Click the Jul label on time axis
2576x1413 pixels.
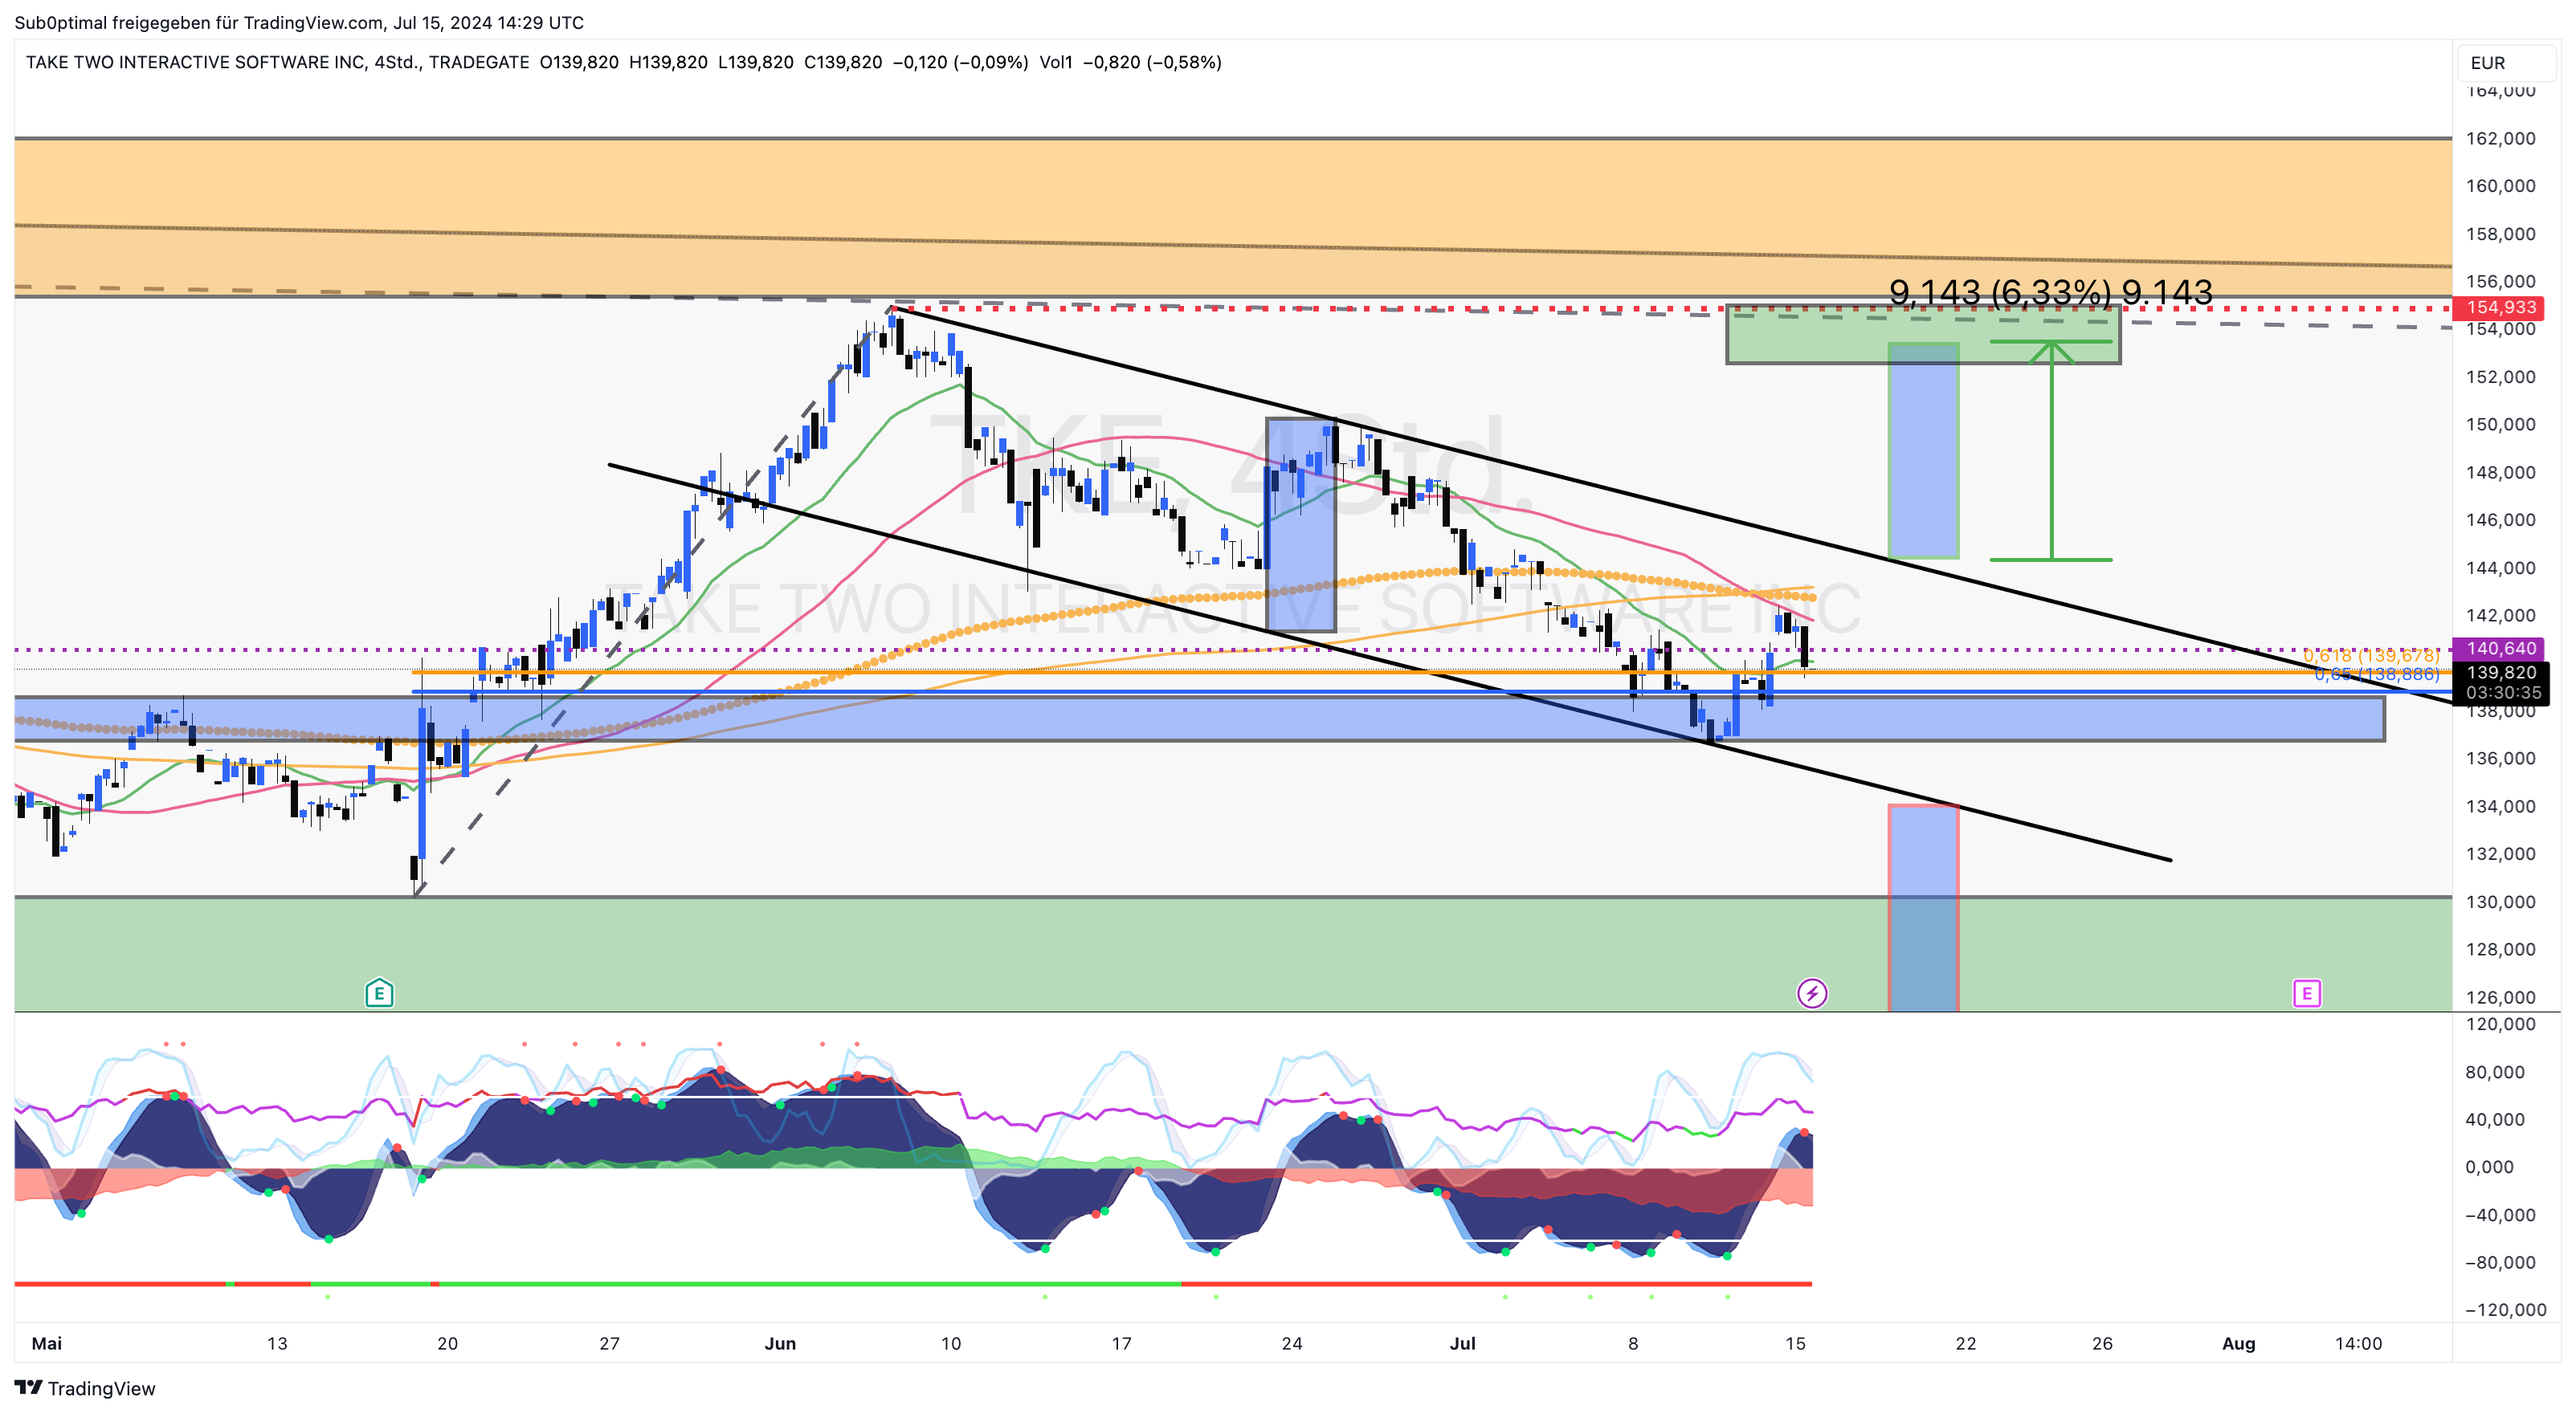[x=1462, y=1343]
